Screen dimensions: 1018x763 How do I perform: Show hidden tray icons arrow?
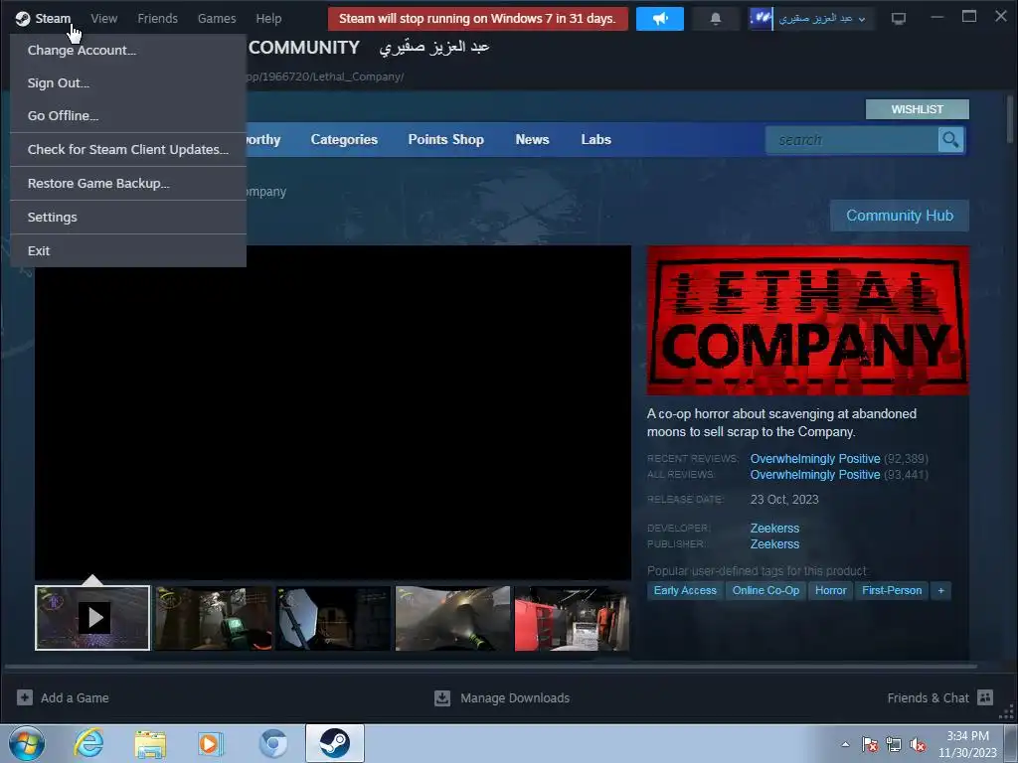(845, 744)
